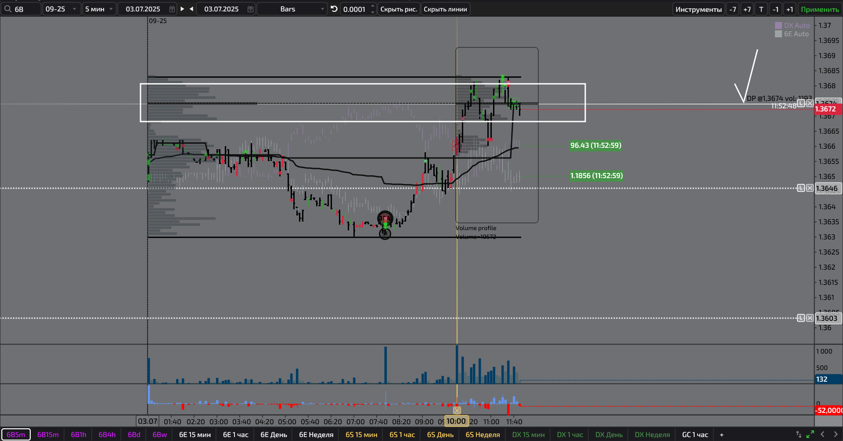Remove the 1.3603 price line
This screenshot has width=843, height=441.
pos(810,318)
